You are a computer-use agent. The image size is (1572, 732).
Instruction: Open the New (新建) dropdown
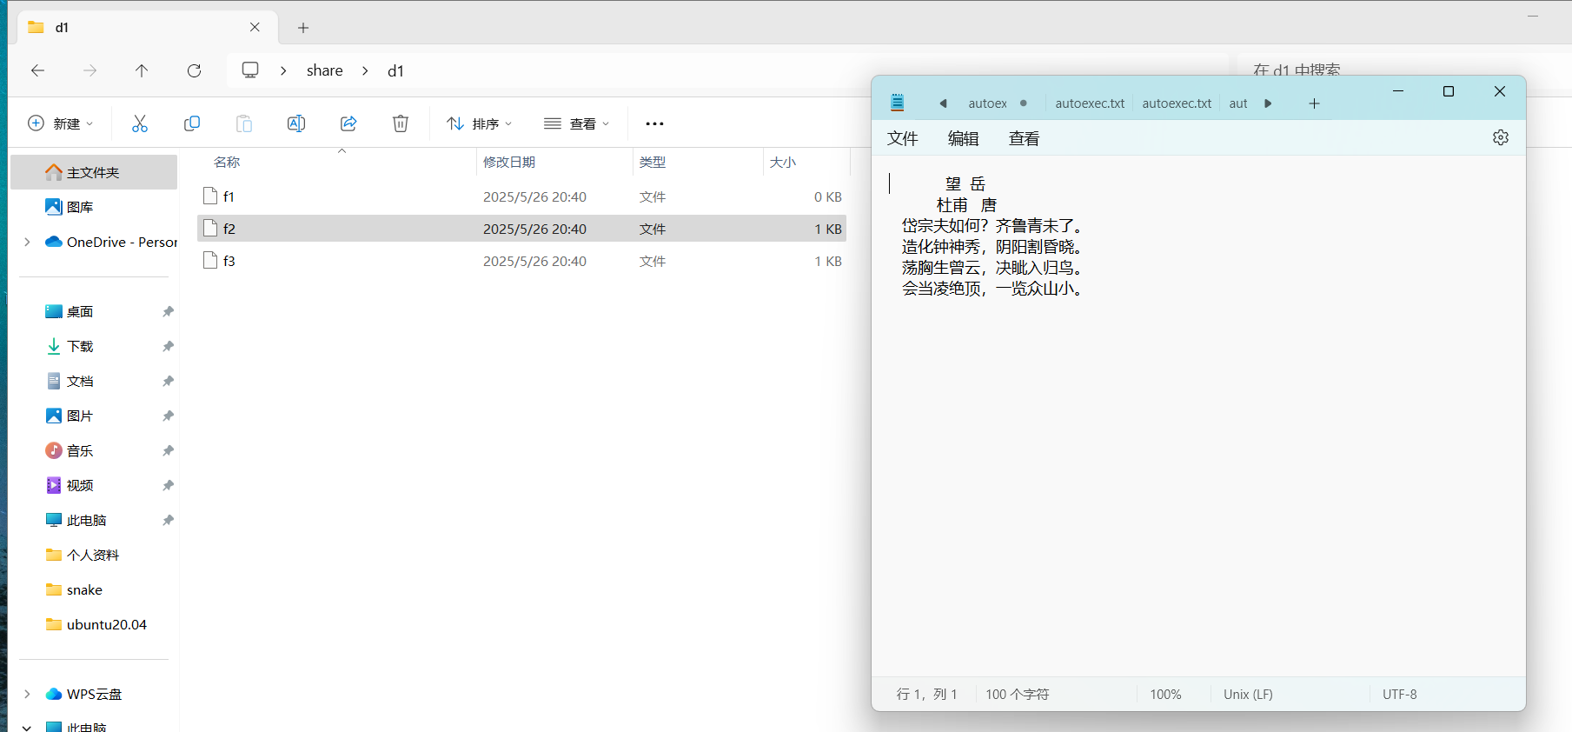(x=61, y=123)
